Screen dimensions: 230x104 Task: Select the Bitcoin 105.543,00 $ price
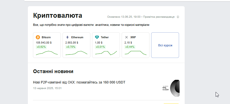click(44, 43)
